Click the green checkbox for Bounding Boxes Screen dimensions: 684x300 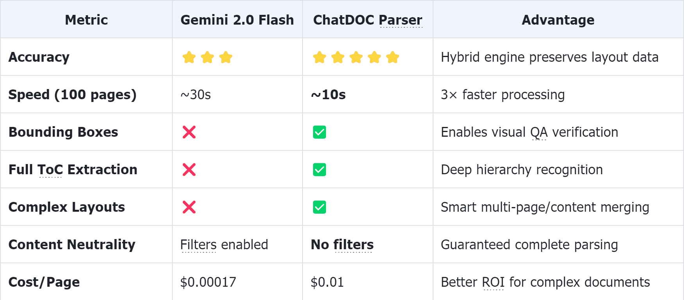(x=319, y=132)
